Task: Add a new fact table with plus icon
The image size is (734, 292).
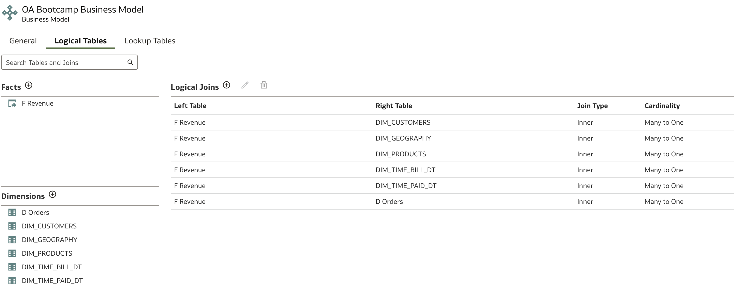Action: pyautogui.click(x=29, y=85)
